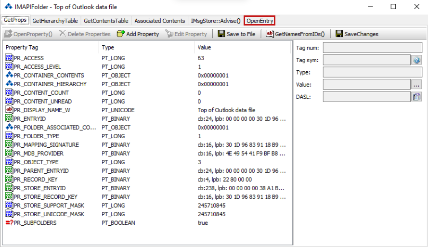Focus the Tag sym input field

(367, 60)
